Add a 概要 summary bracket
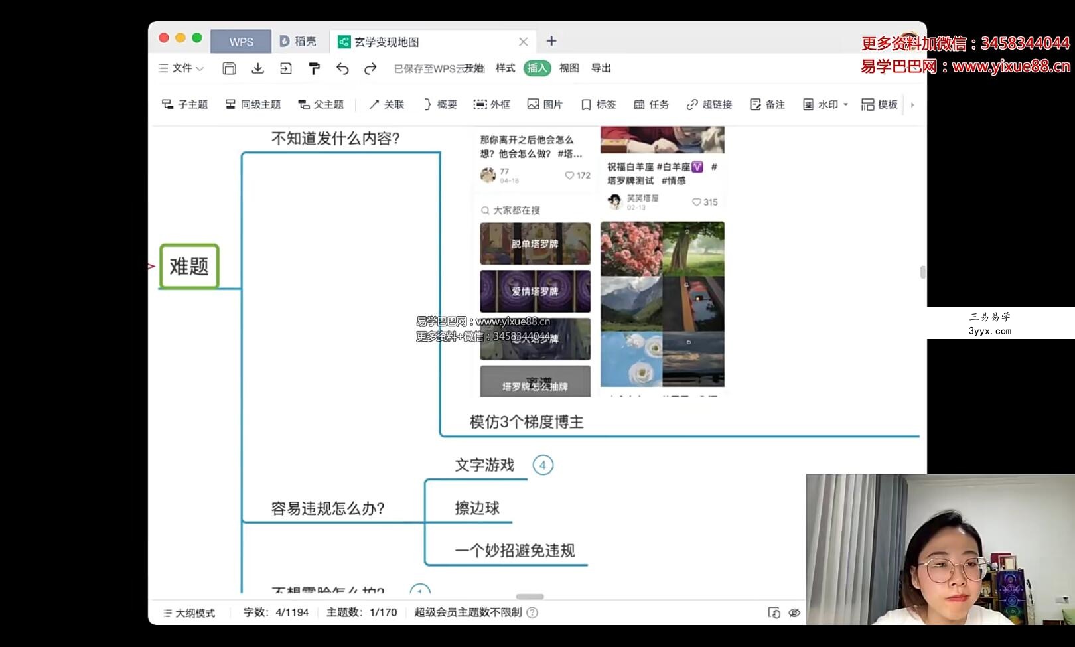Viewport: 1075px width, 647px height. [440, 104]
